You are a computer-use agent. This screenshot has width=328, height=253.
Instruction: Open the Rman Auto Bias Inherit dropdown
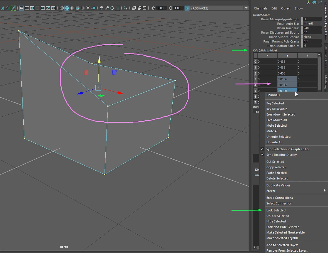(x=312, y=23)
